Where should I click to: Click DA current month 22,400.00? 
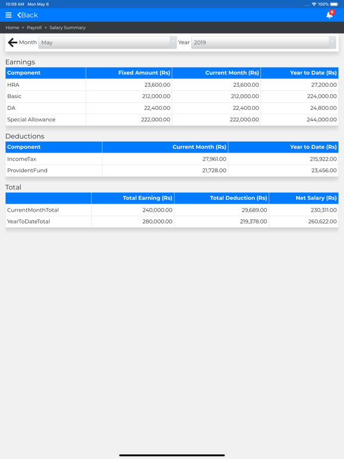tap(245, 108)
